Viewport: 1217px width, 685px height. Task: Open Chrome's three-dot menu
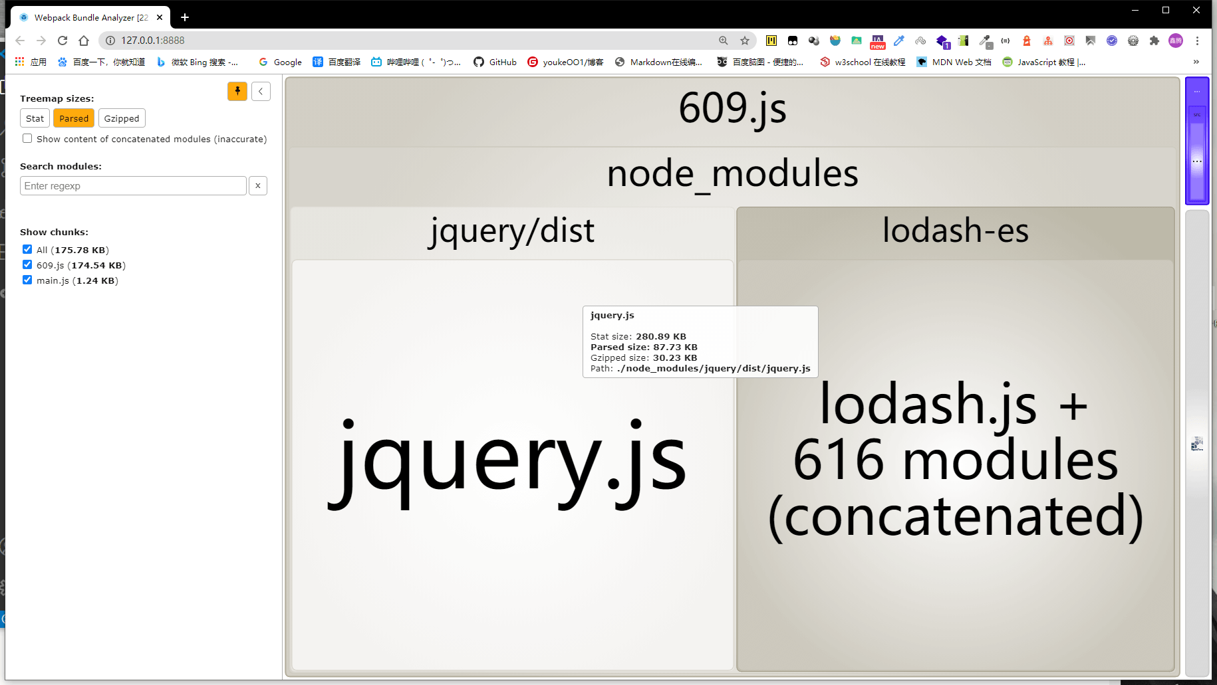[1197, 41]
